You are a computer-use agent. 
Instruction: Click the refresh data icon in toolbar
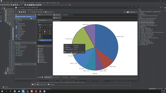(x=29, y=12)
